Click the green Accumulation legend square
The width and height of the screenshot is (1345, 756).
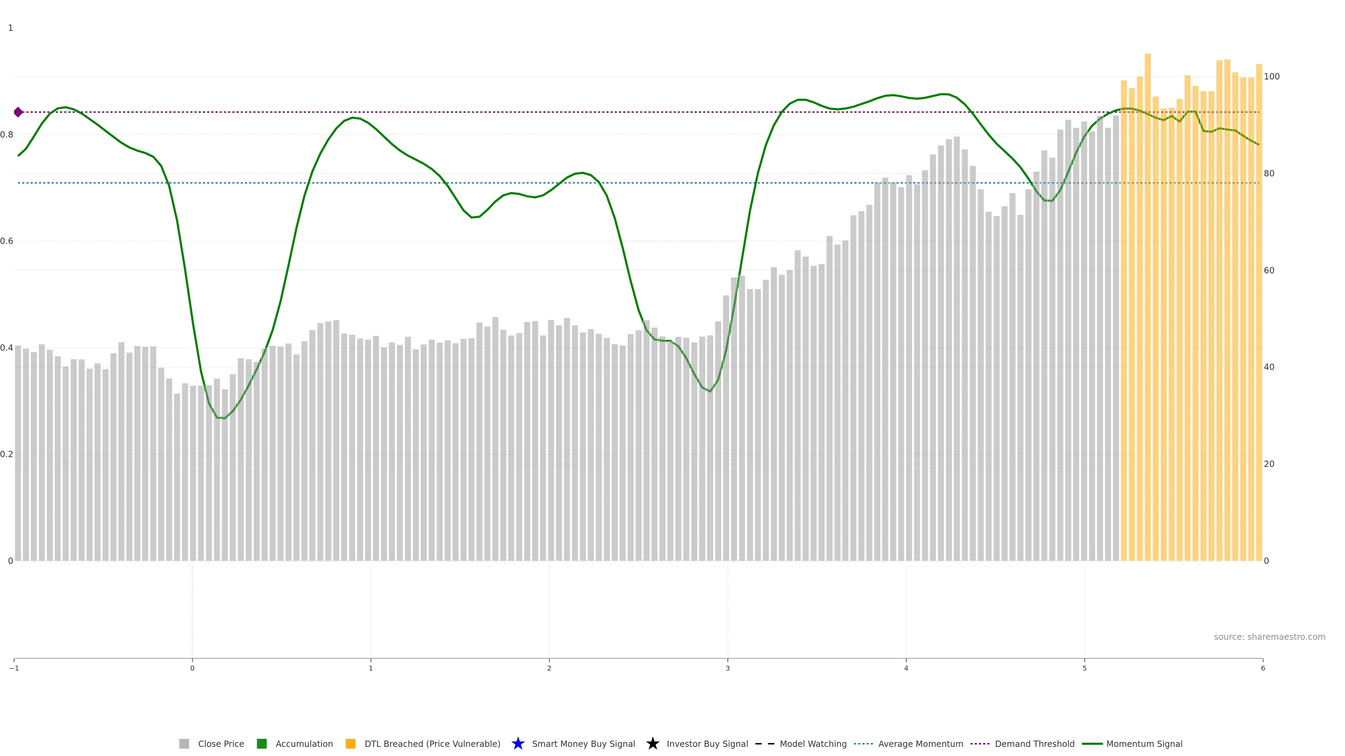pyautogui.click(x=262, y=743)
